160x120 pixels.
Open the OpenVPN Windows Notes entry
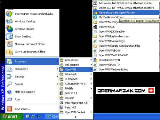(126, 69)
